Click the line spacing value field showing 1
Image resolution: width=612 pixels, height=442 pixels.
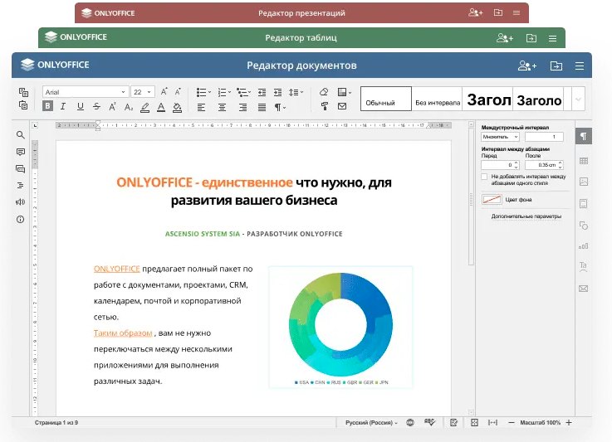[x=544, y=137]
